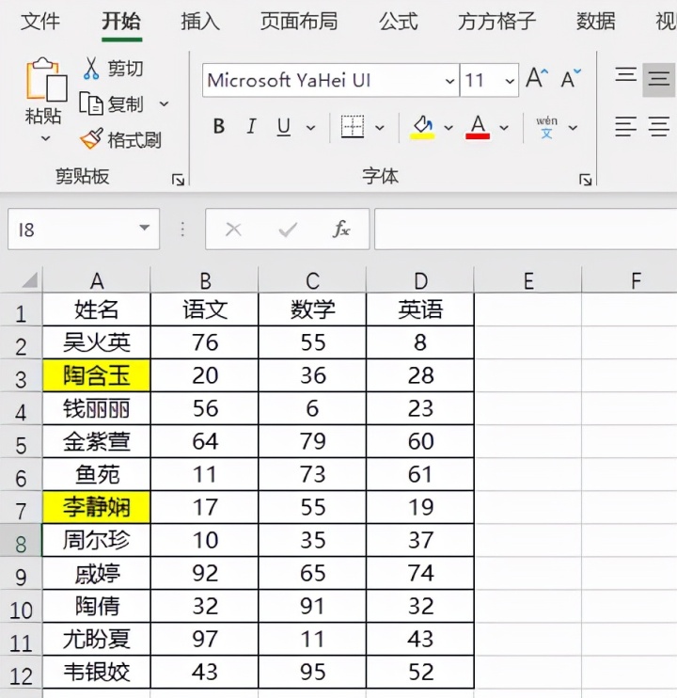This screenshot has height=698, width=677.
Task: Select row 8 header
Action: click(21, 540)
